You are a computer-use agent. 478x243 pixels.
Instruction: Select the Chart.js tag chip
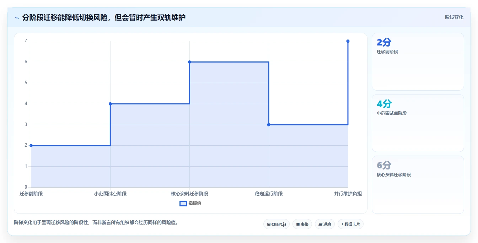(x=276, y=224)
